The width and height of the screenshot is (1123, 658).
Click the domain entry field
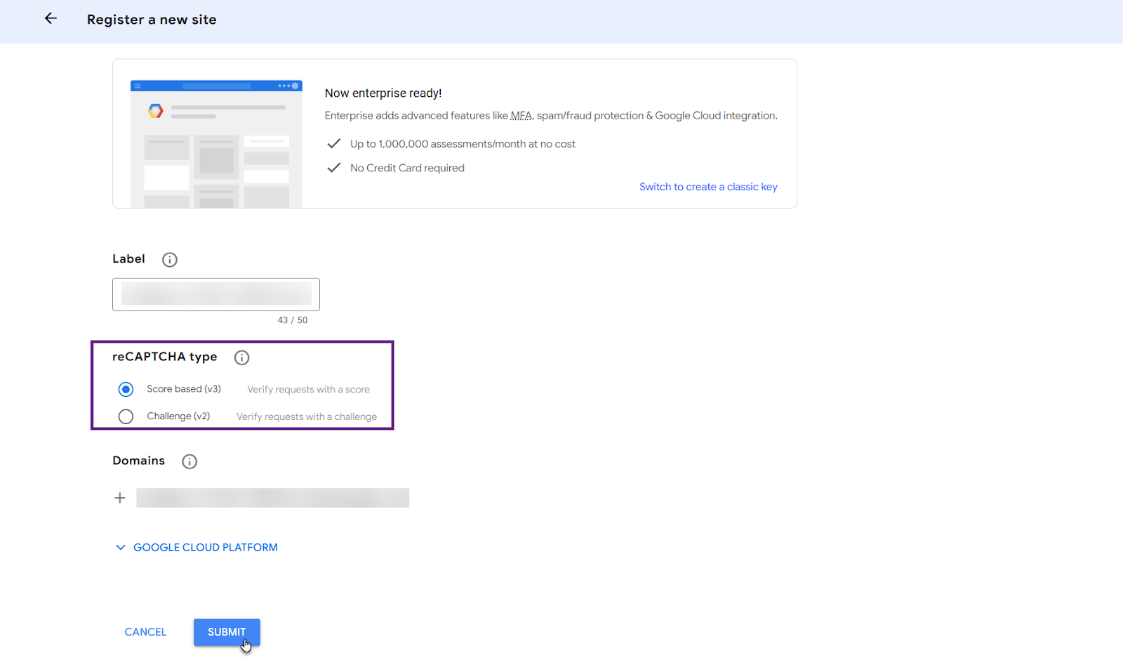(x=272, y=498)
